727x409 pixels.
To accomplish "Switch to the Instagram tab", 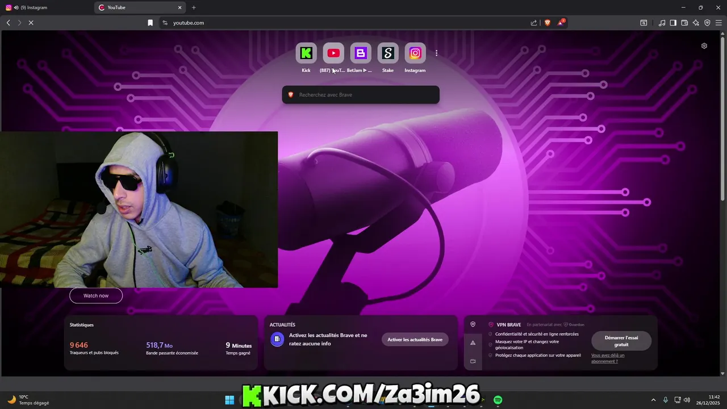I will [x=47, y=7].
